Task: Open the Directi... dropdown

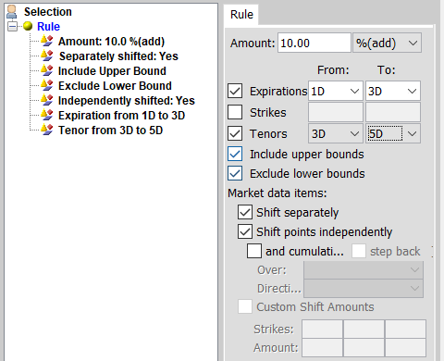Action: [364, 288]
